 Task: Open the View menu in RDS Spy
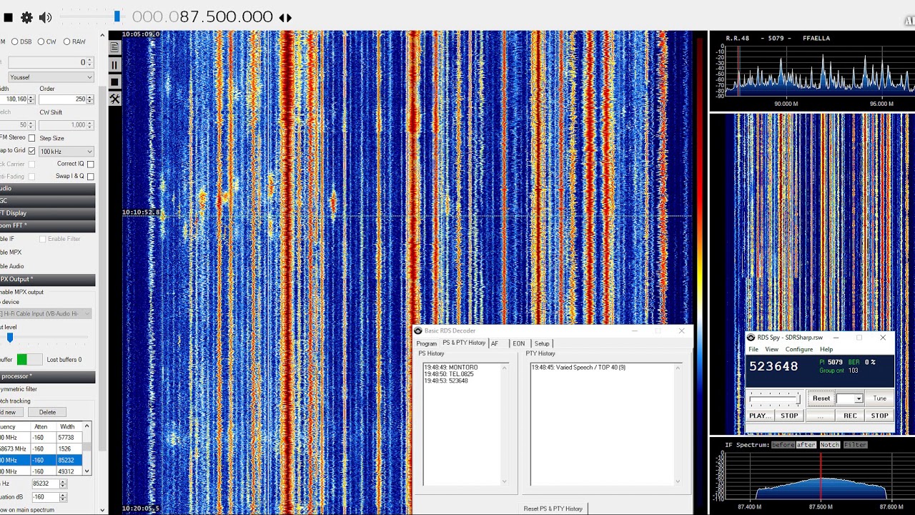[x=772, y=349]
